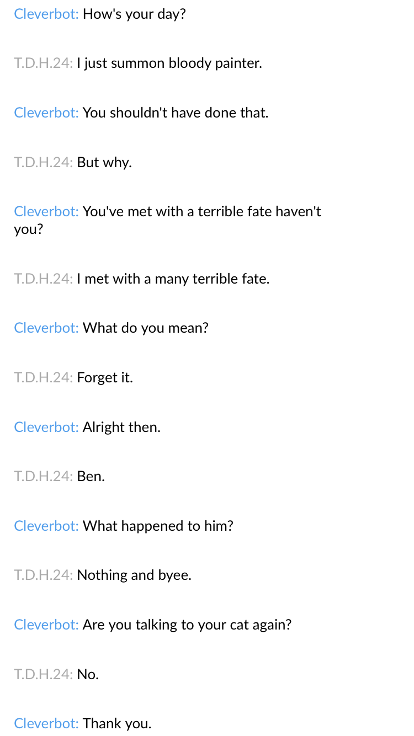Select the text "I just summon bloody painter."
The image size is (414, 736).
click(x=169, y=63)
